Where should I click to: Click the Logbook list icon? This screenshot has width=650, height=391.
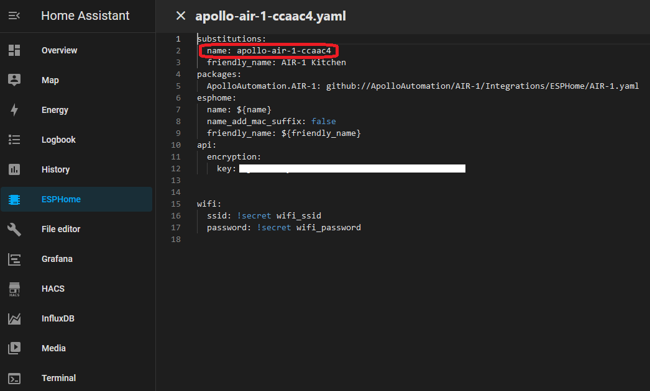click(14, 140)
